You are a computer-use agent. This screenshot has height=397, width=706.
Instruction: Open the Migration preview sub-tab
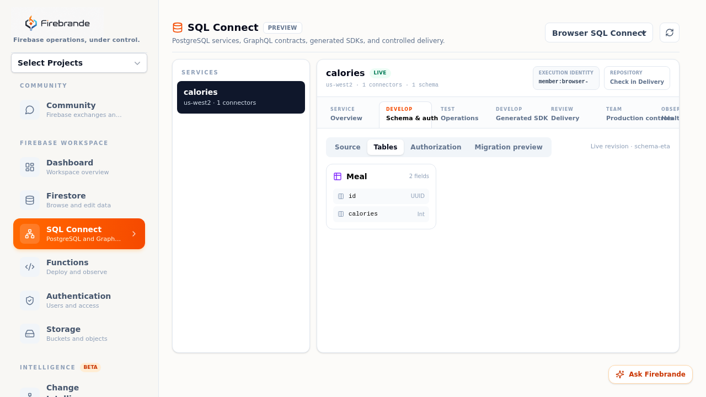coord(509,147)
